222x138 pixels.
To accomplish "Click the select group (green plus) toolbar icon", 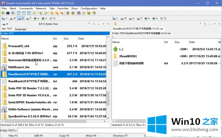I will tap(52, 13).
